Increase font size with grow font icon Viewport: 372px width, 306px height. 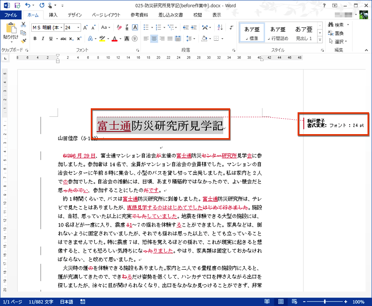click(x=85, y=27)
